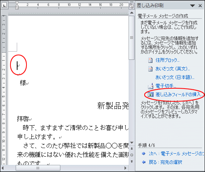Screen dimensions: 205x172
Task: Click the previous page double-arrow button
Action: coord(132,148)
